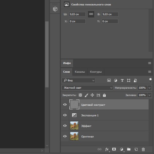
Task: Click the Ш width input field
Action: (77, 14)
